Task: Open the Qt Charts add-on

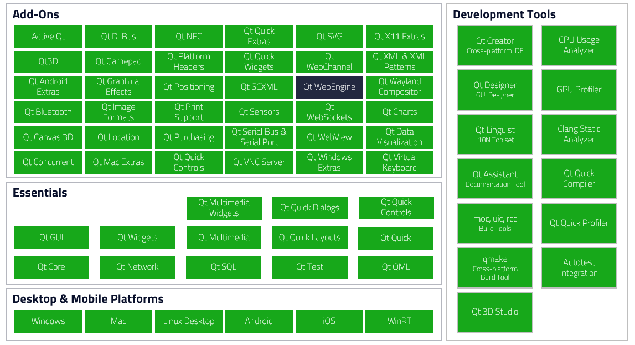Action: pyautogui.click(x=400, y=112)
